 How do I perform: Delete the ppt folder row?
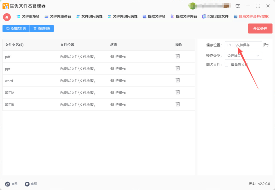[x=177, y=68]
